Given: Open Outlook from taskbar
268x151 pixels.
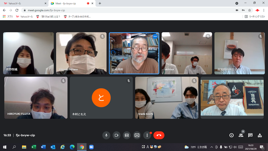Looking at the screenshot, I should pyautogui.click(x=53, y=147).
